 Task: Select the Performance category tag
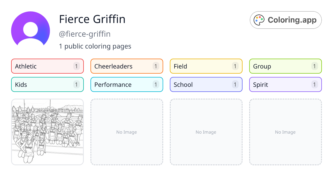[127, 84]
